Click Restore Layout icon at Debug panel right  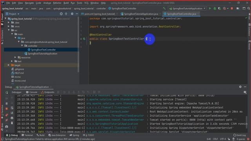click(x=245, y=92)
